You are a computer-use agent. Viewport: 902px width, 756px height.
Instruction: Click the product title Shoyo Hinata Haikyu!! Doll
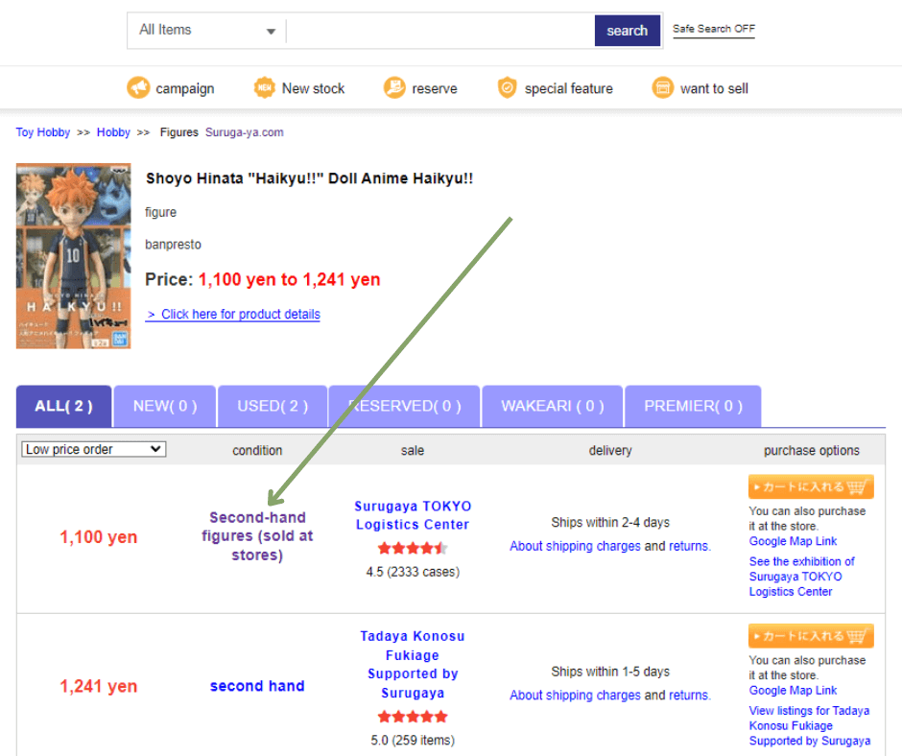coord(310,178)
